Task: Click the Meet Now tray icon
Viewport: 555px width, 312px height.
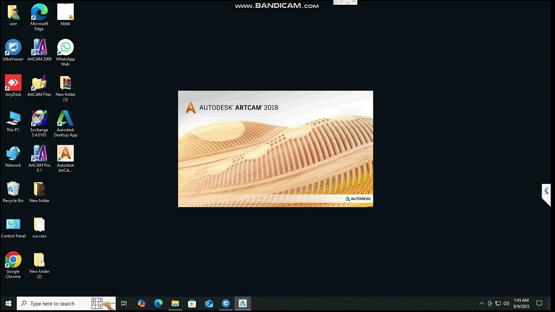Action: pyautogui.click(x=490, y=303)
